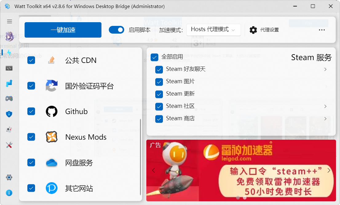340x205 pixels.
Task: Open the 雷神加速器 advertisement banner
Action: (241, 170)
